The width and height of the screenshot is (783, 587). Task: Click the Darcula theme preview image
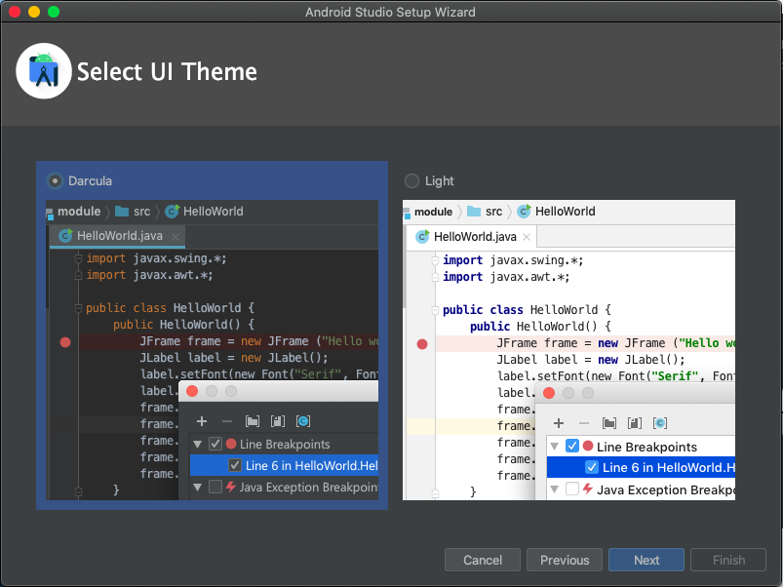pos(212,350)
